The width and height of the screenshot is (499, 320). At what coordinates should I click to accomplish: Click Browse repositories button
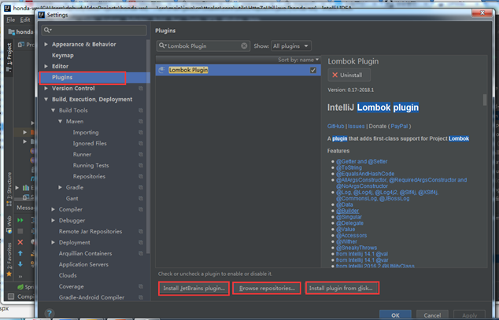click(x=267, y=289)
